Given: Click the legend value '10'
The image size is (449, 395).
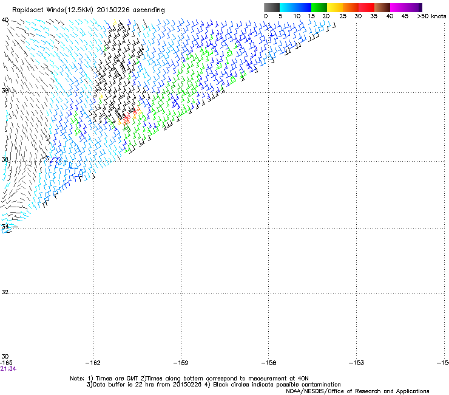Looking at the screenshot, I should coord(297,16).
